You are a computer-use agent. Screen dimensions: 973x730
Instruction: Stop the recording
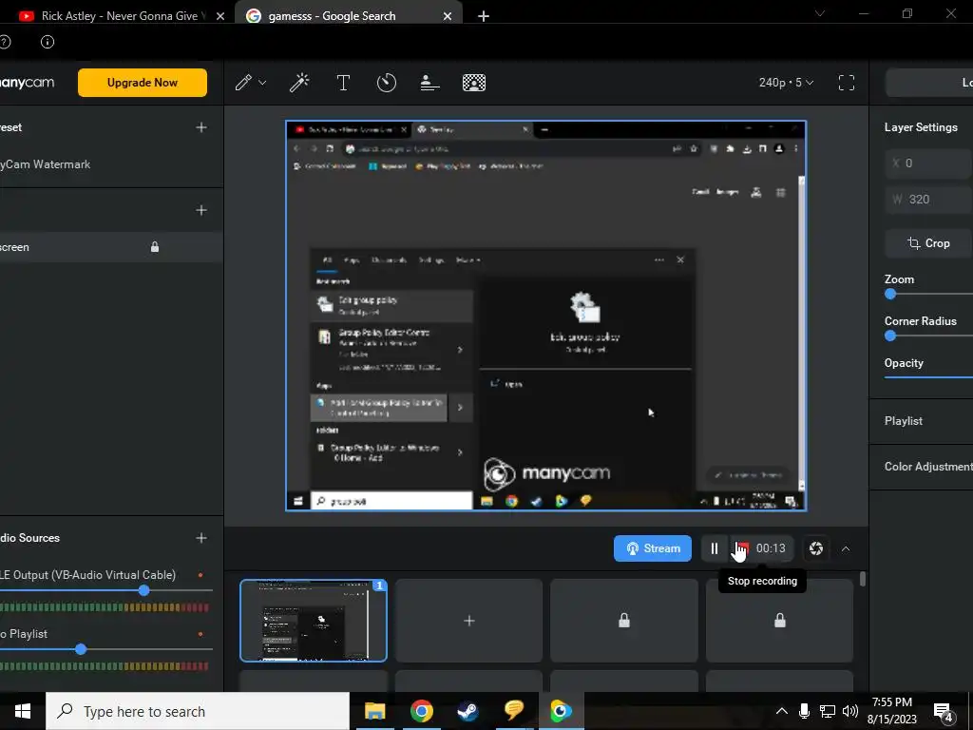[x=742, y=548]
